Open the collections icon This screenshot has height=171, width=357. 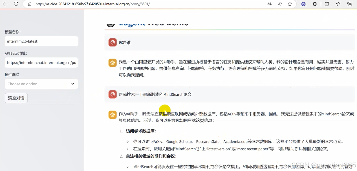point(349,4)
